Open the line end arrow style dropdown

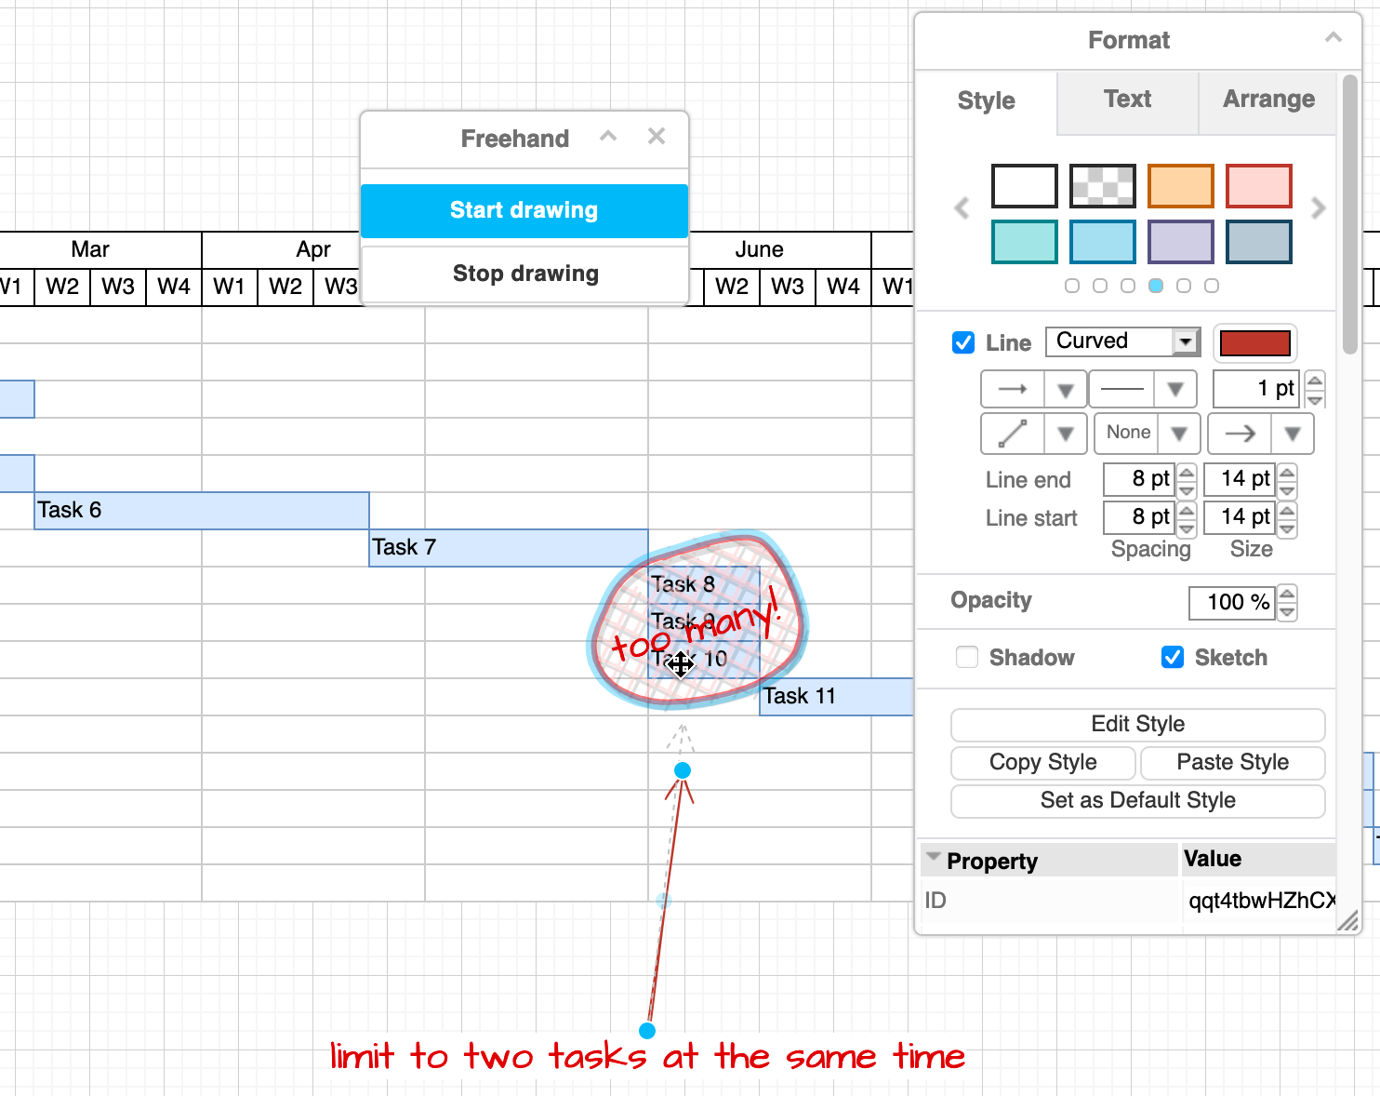tap(1292, 434)
